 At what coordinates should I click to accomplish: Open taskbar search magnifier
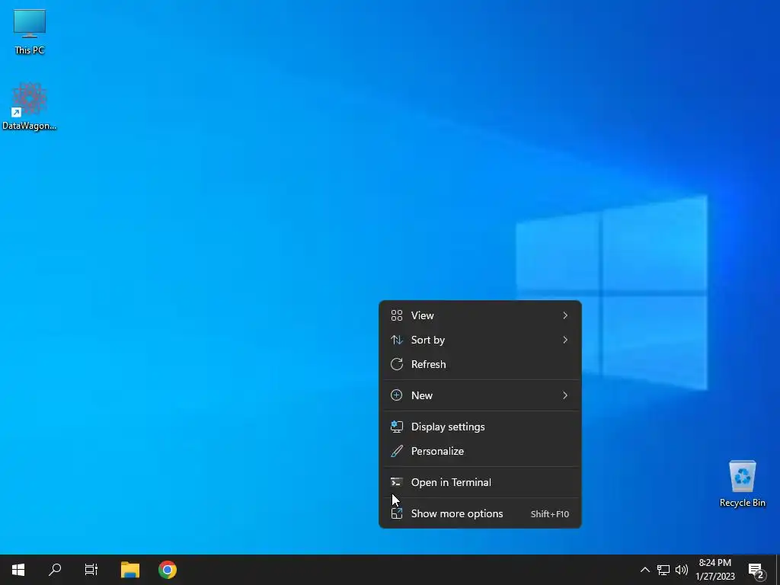click(55, 570)
